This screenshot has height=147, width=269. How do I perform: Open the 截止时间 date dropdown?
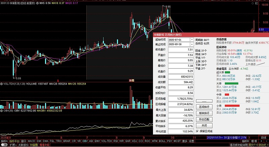(192, 44)
